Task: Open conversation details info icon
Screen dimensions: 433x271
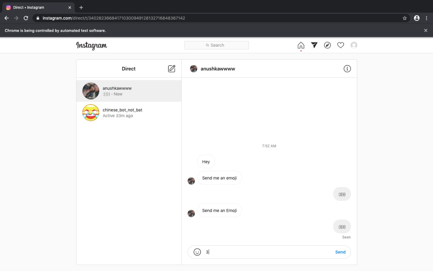Action: tap(347, 69)
